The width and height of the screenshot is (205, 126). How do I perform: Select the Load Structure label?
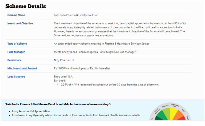point(16,77)
